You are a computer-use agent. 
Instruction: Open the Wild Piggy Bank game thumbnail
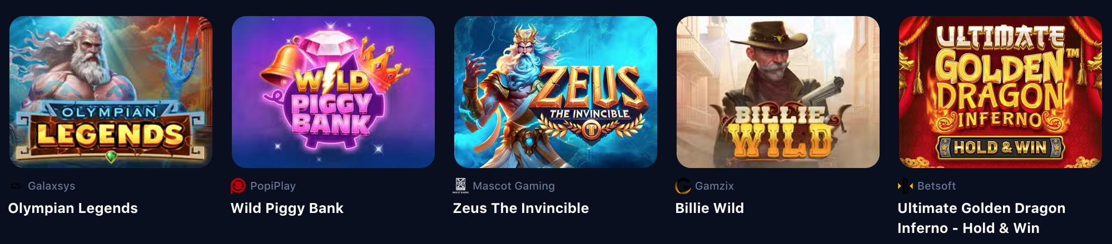click(333, 92)
